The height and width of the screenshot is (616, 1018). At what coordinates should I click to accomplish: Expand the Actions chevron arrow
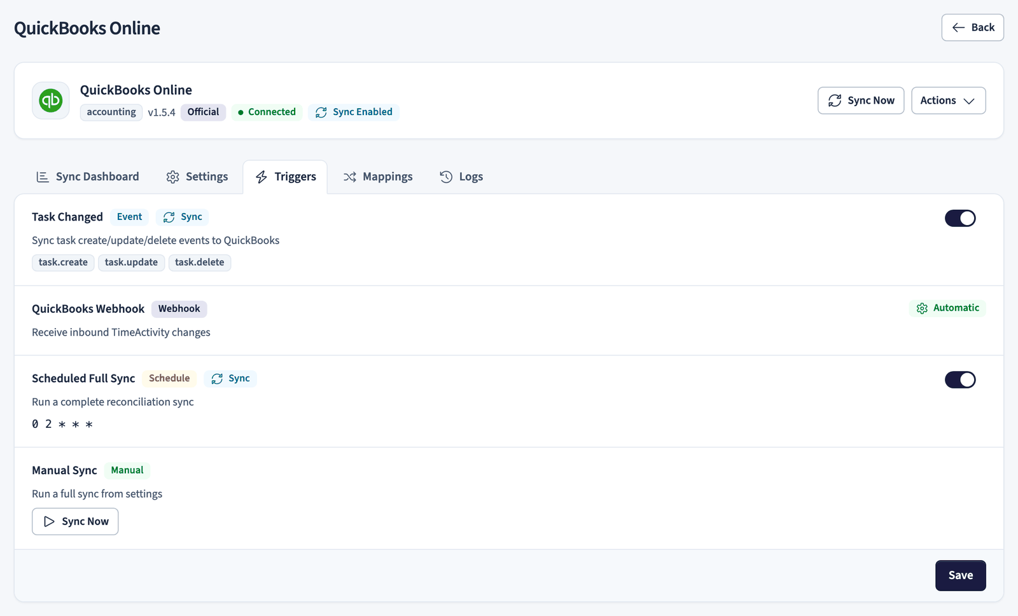(969, 101)
